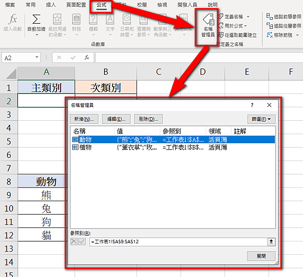Click the Refers-to (參照到) input field
Image resolution: width=303 pixels, height=277 pixels.
point(178,242)
